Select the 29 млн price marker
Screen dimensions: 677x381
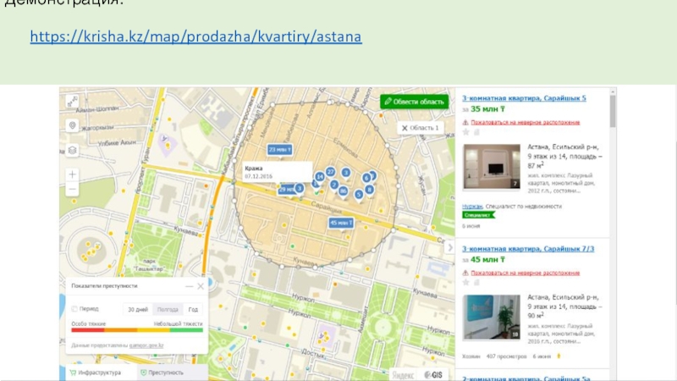[x=286, y=189]
